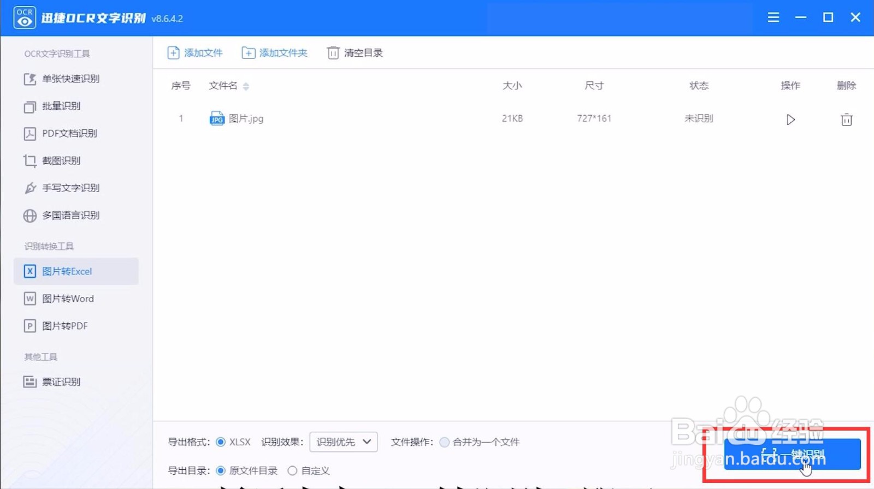
Task: Click the Excel X icon in sidebar
Action: pos(30,271)
